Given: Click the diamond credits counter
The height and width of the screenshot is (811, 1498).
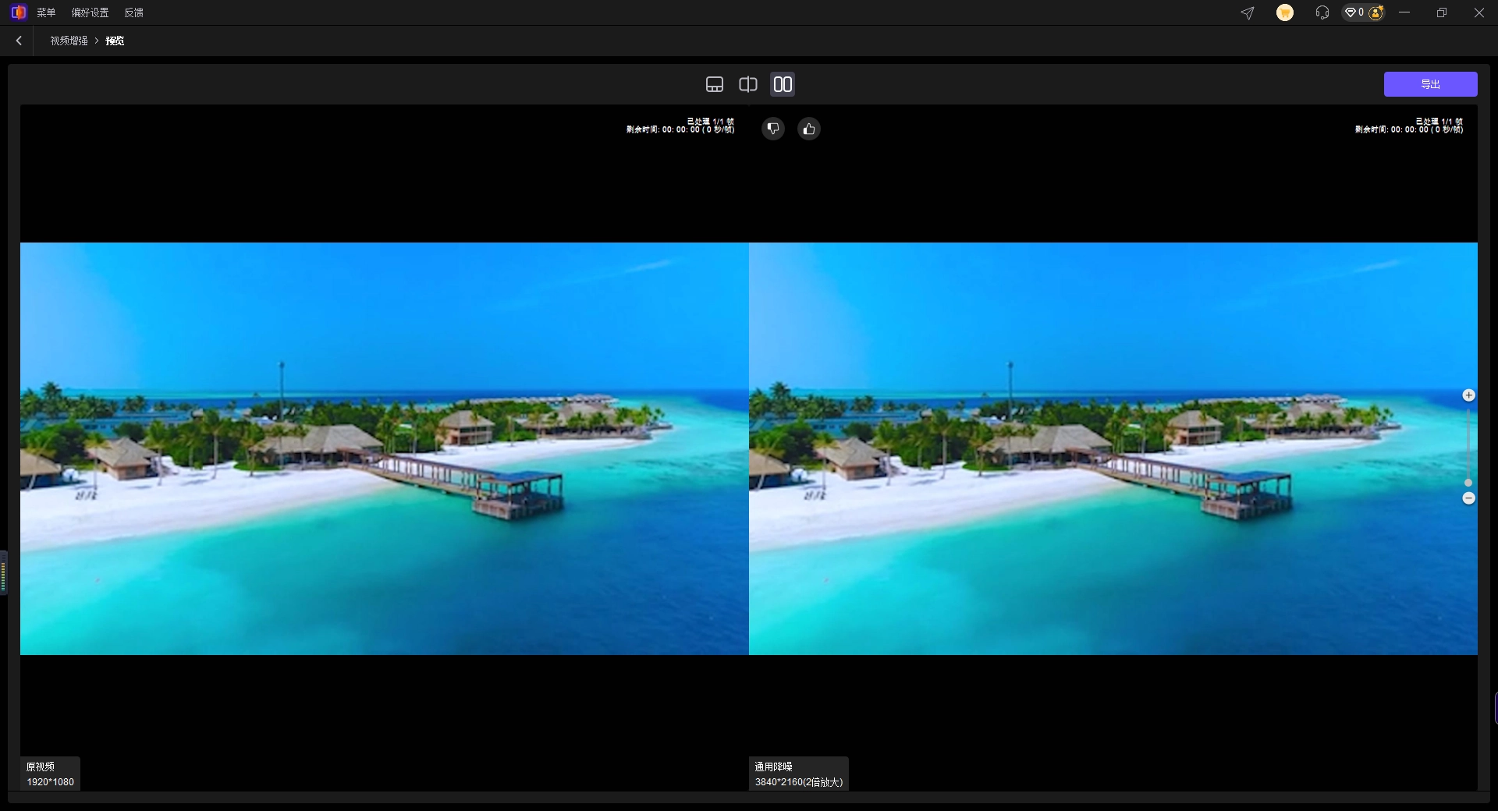Looking at the screenshot, I should tap(1354, 12).
